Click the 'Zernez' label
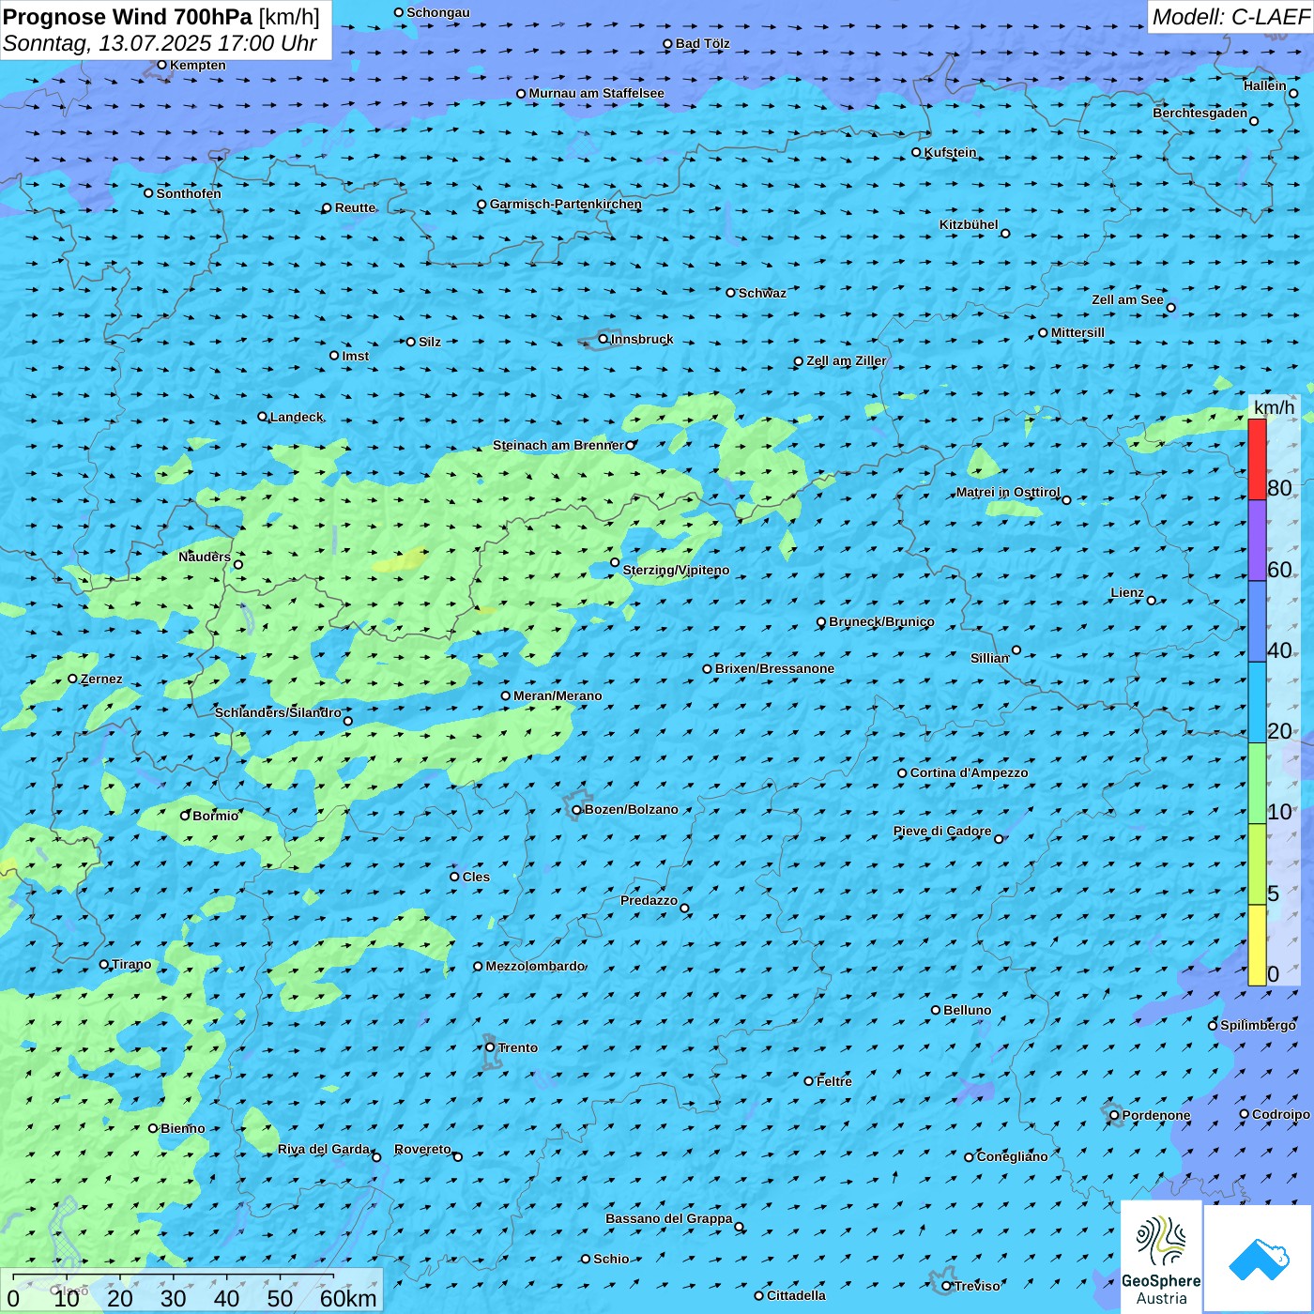 [x=101, y=679]
